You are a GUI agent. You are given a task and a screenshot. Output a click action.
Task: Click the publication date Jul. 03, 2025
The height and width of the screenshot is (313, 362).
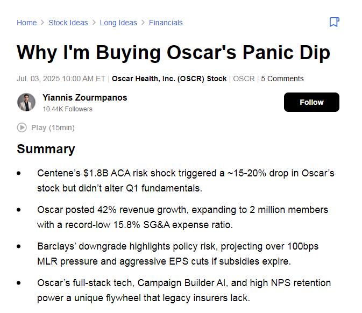(x=61, y=79)
